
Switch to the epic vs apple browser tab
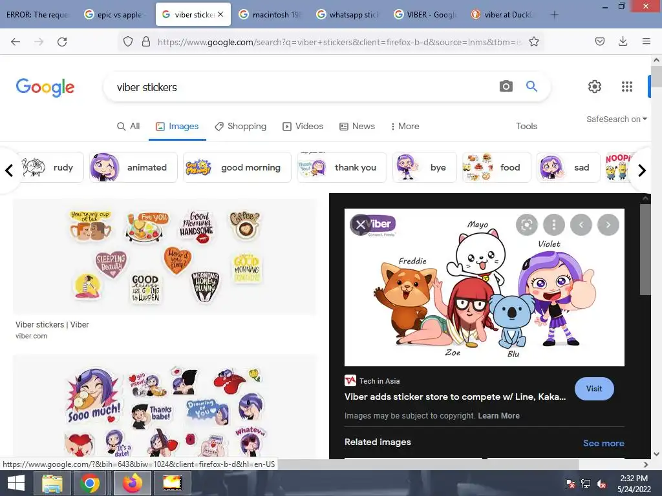coord(116,15)
